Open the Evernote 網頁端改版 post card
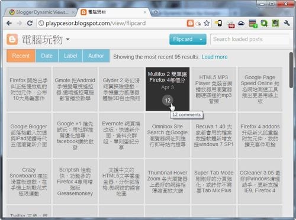 click(121, 135)
